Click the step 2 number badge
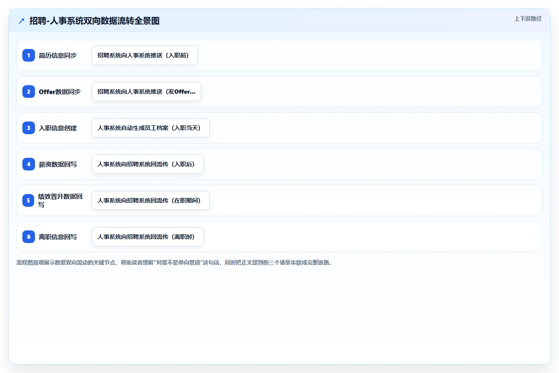The image size is (559, 373). pos(29,92)
